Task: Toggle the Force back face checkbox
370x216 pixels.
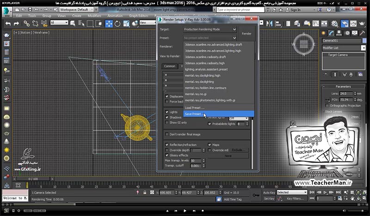Action: click(x=167, y=101)
